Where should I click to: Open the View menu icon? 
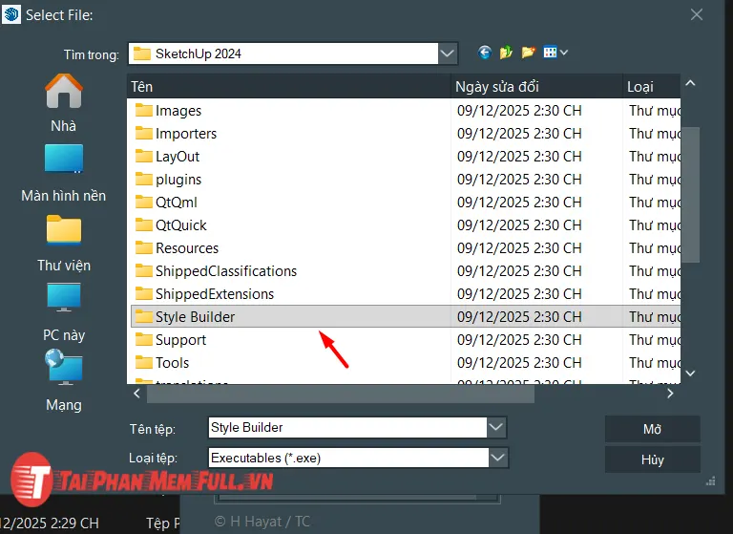pyautogui.click(x=555, y=53)
